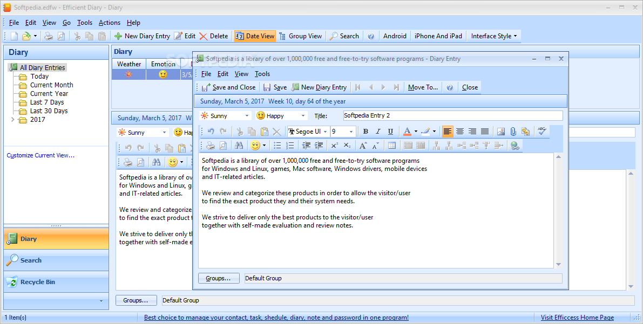This screenshot has height=324, width=643.
Task: Toggle italic in Diary Entry editor
Action: tap(378, 132)
